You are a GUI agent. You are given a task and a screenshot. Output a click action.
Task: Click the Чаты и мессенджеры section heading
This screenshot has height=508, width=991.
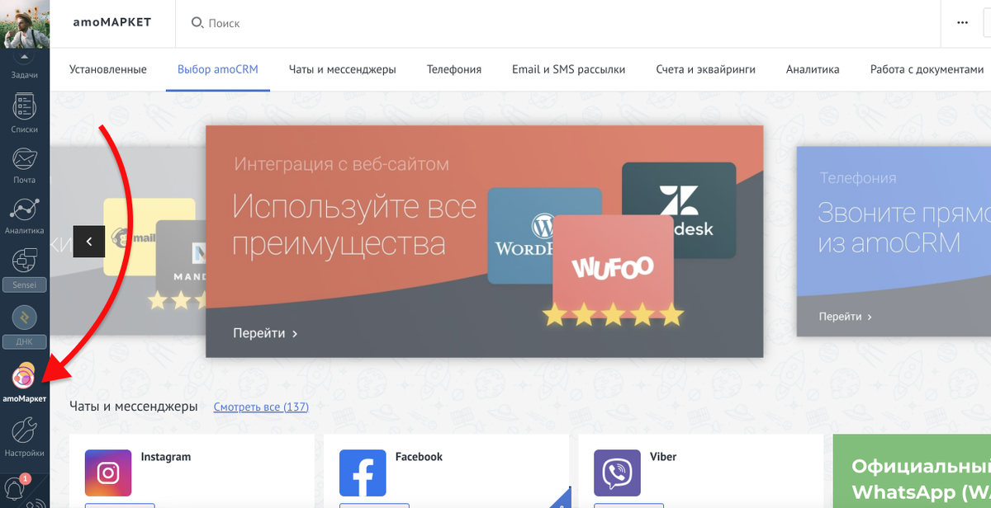click(134, 407)
